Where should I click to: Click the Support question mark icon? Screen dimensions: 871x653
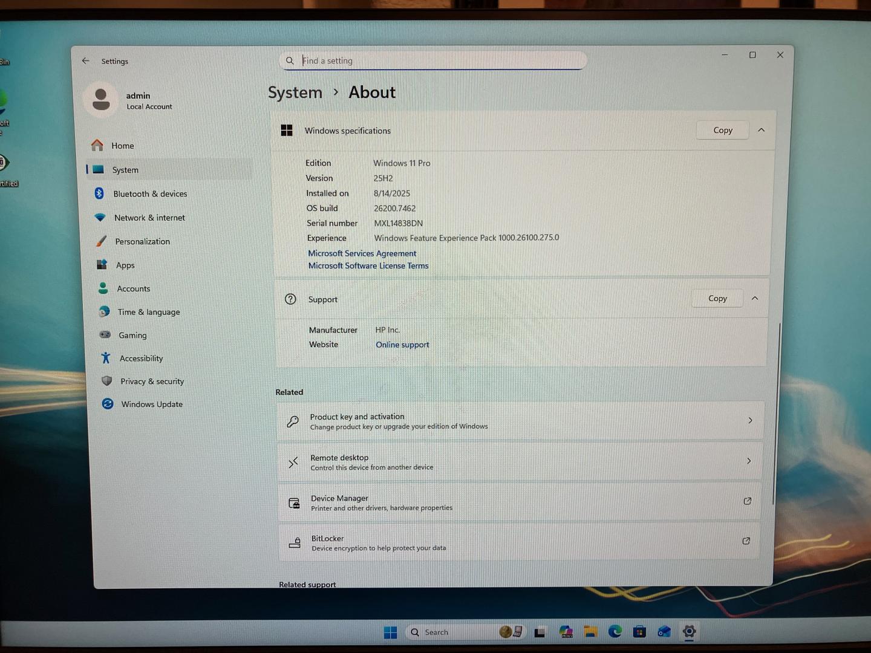click(290, 299)
